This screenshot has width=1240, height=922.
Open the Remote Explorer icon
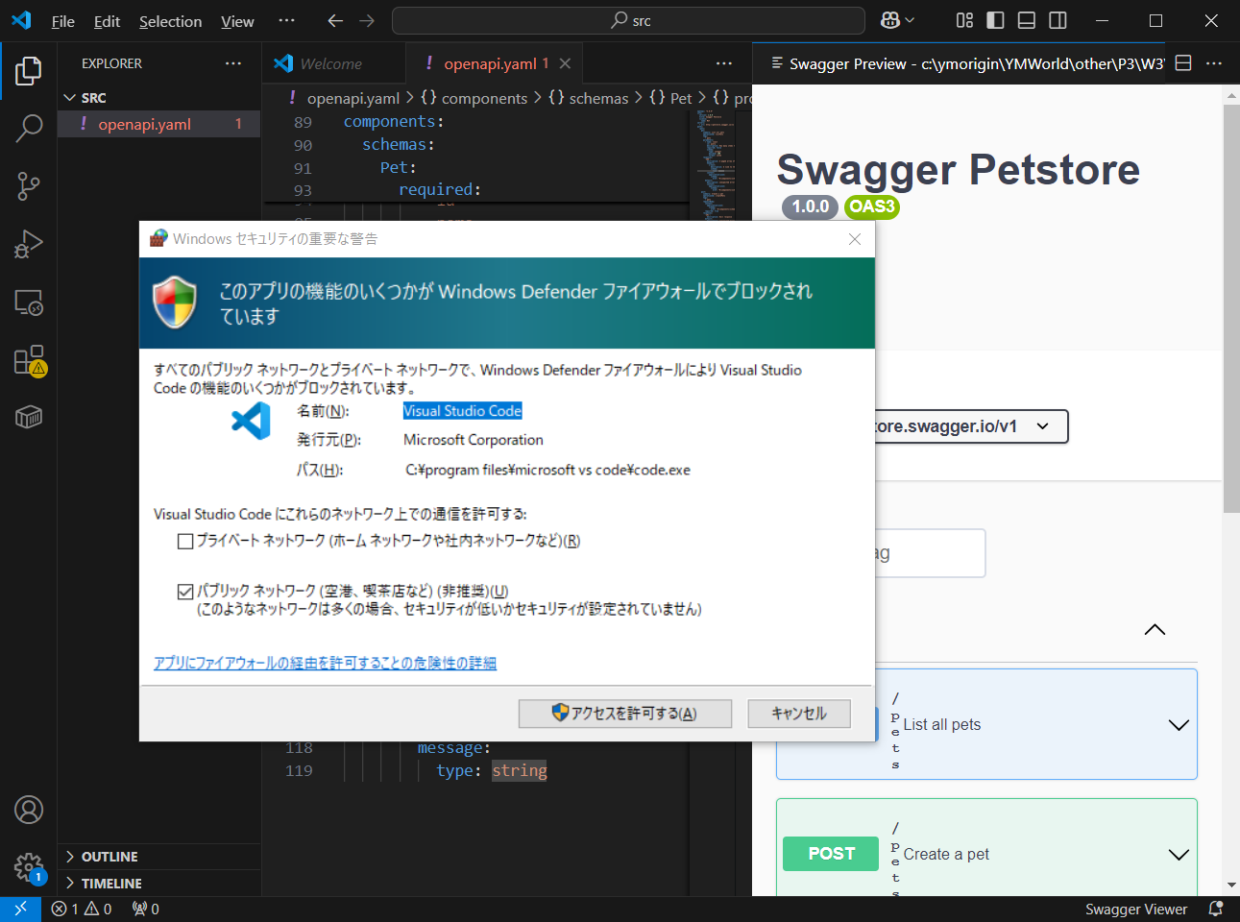click(x=29, y=303)
